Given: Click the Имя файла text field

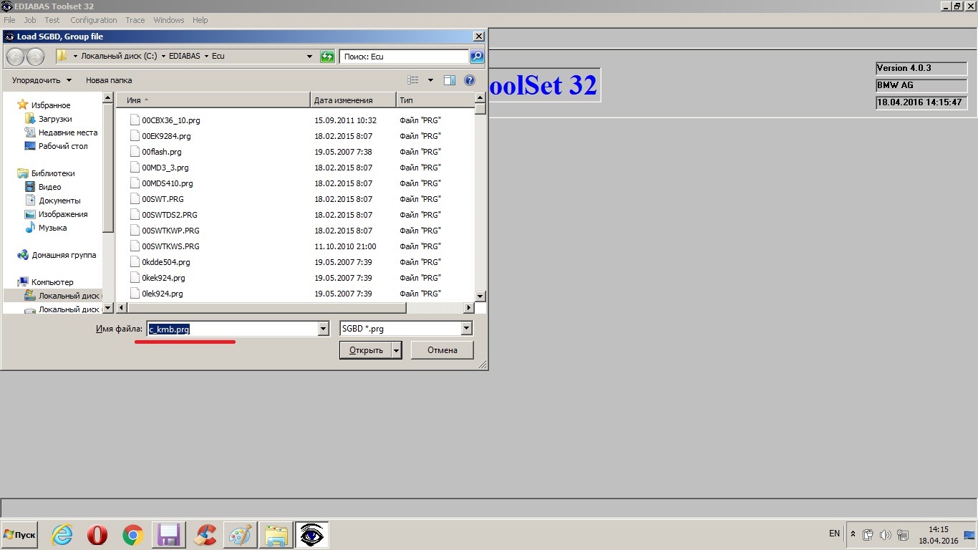Looking at the screenshot, I should pos(231,329).
